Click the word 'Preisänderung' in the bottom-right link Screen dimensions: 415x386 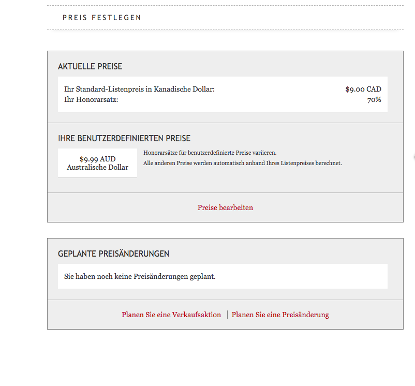305,315
